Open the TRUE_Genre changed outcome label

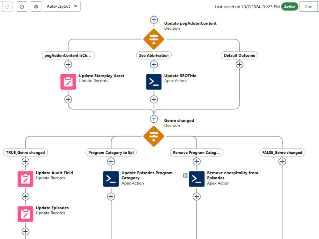(26, 152)
